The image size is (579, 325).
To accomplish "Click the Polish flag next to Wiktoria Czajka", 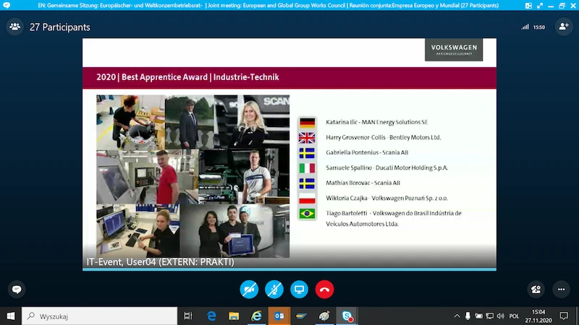I will 307,198.
